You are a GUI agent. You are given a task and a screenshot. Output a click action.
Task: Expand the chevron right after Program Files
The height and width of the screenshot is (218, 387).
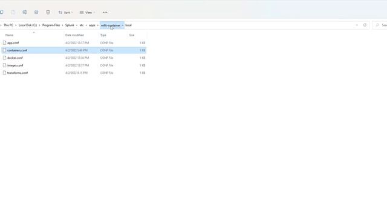point(62,25)
